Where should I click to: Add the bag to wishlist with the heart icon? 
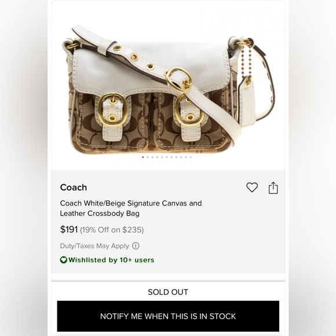tap(252, 187)
